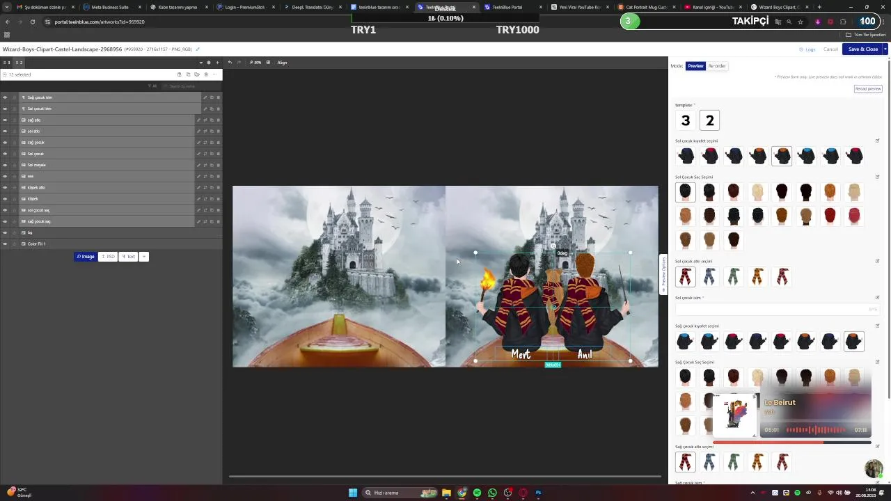891x501 pixels.
Task: Click the redo arrow in canvas toolbar
Action: [239, 63]
